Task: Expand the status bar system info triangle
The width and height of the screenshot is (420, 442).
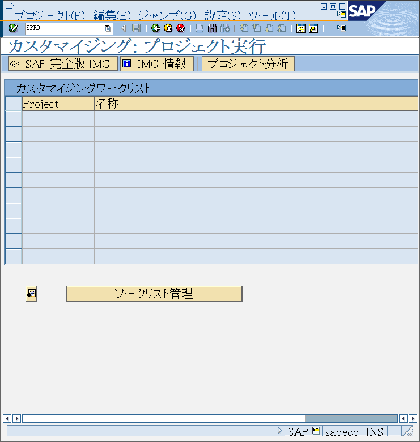Action: tap(279, 431)
